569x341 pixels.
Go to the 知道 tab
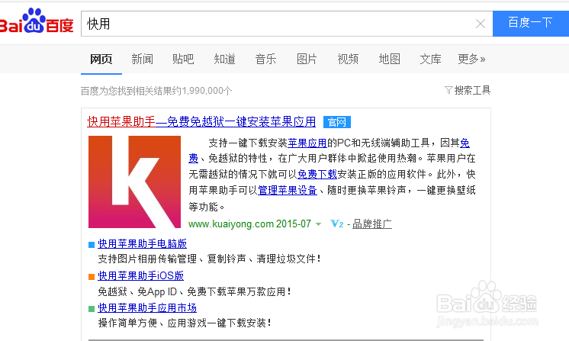coord(224,59)
